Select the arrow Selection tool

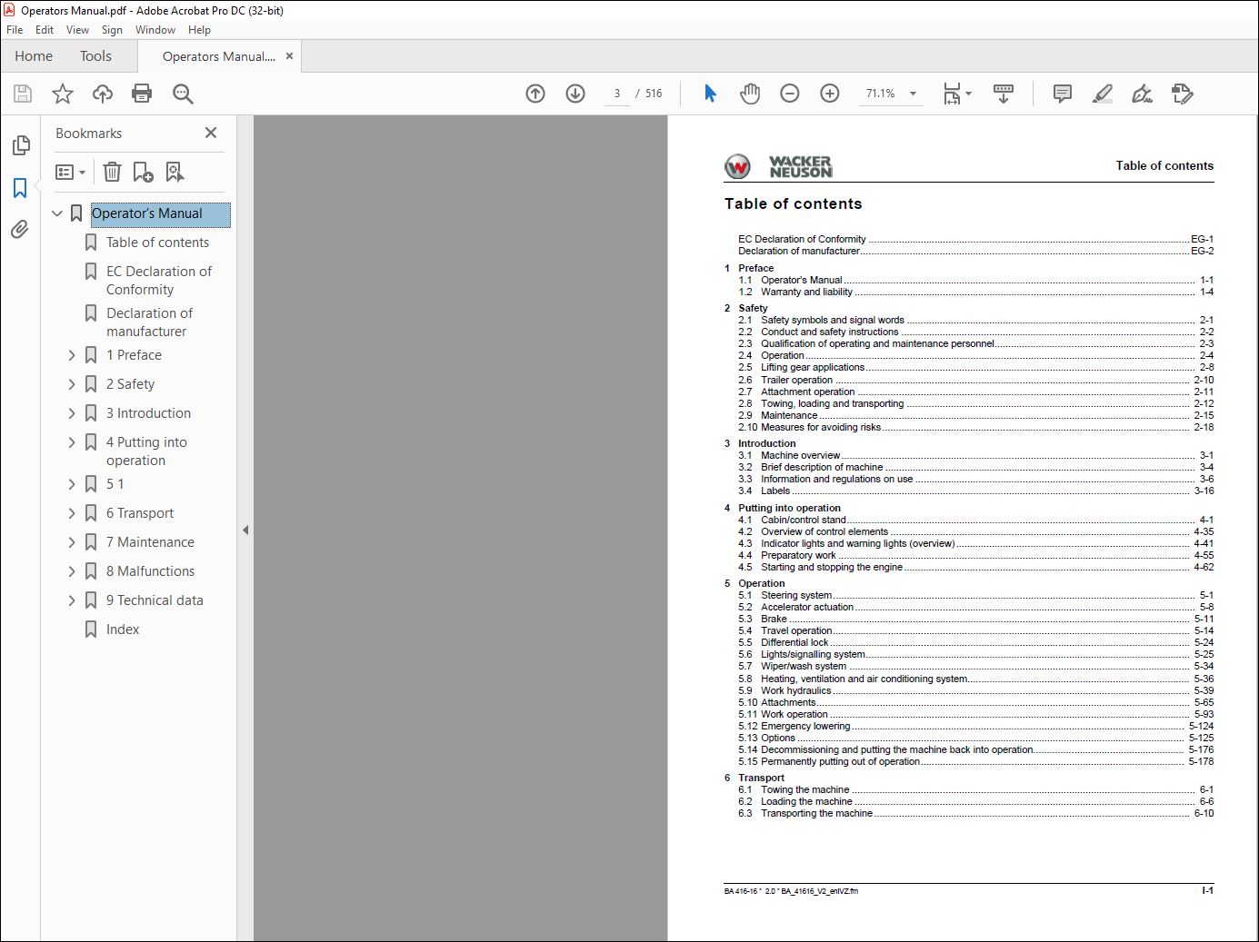coord(710,94)
